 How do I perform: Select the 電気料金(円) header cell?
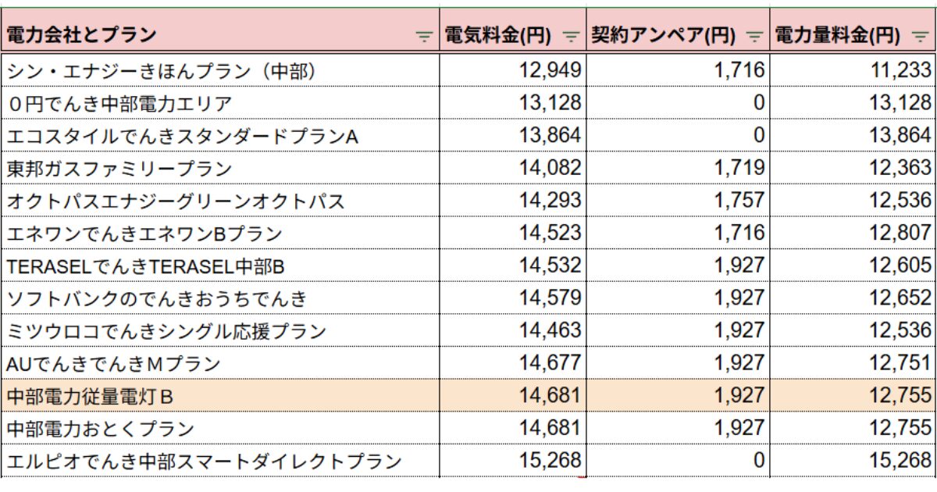[512, 34]
